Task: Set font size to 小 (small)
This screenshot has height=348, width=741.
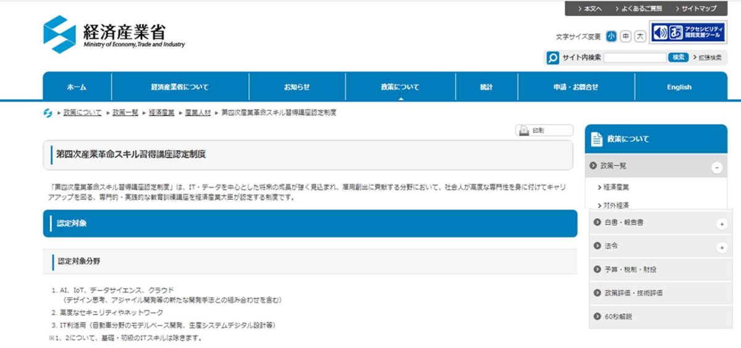Action: coord(611,36)
